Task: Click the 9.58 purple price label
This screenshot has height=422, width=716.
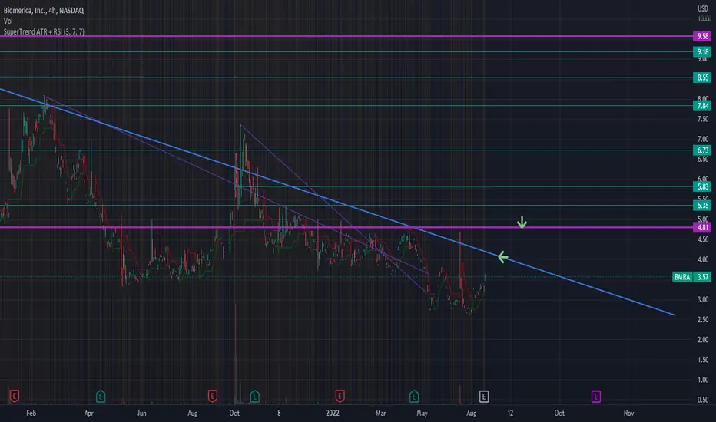Action: point(702,36)
